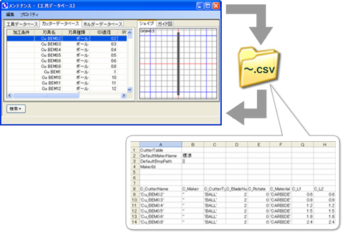Select the Cu BEM0.5 row
Screen dimensions: 342x232
(x=67, y=55)
